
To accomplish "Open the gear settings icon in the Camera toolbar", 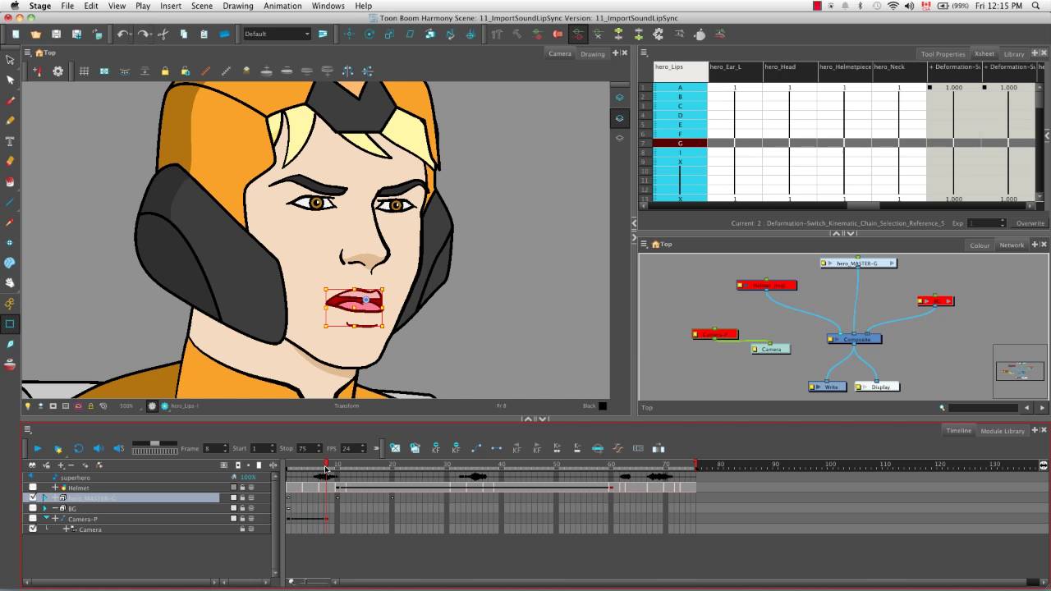I will [x=57, y=71].
